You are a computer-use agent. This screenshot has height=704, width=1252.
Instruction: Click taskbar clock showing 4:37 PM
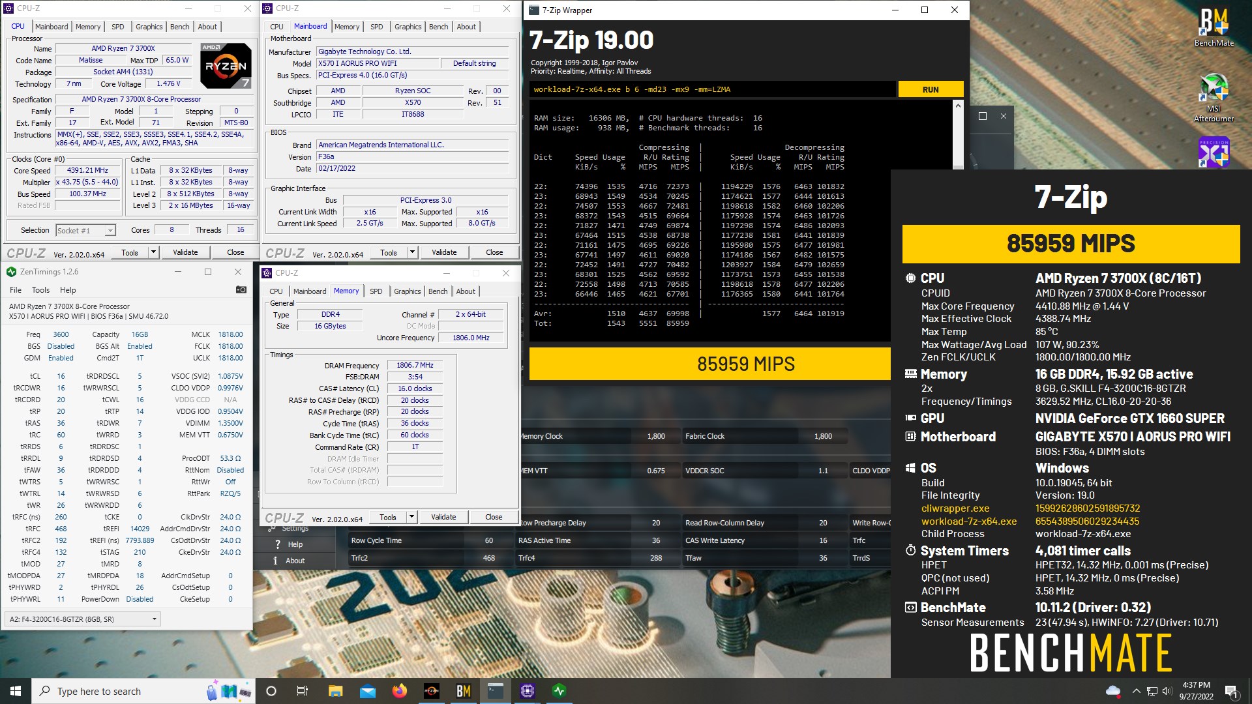[1196, 691]
